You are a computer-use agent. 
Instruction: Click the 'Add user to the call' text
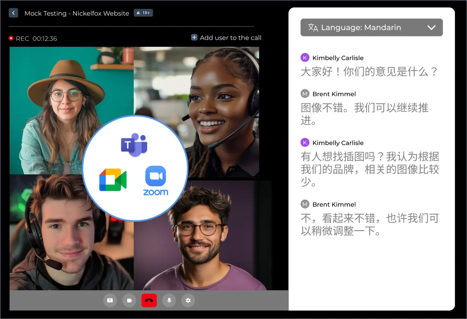pyautogui.click(x=230, y=38)
